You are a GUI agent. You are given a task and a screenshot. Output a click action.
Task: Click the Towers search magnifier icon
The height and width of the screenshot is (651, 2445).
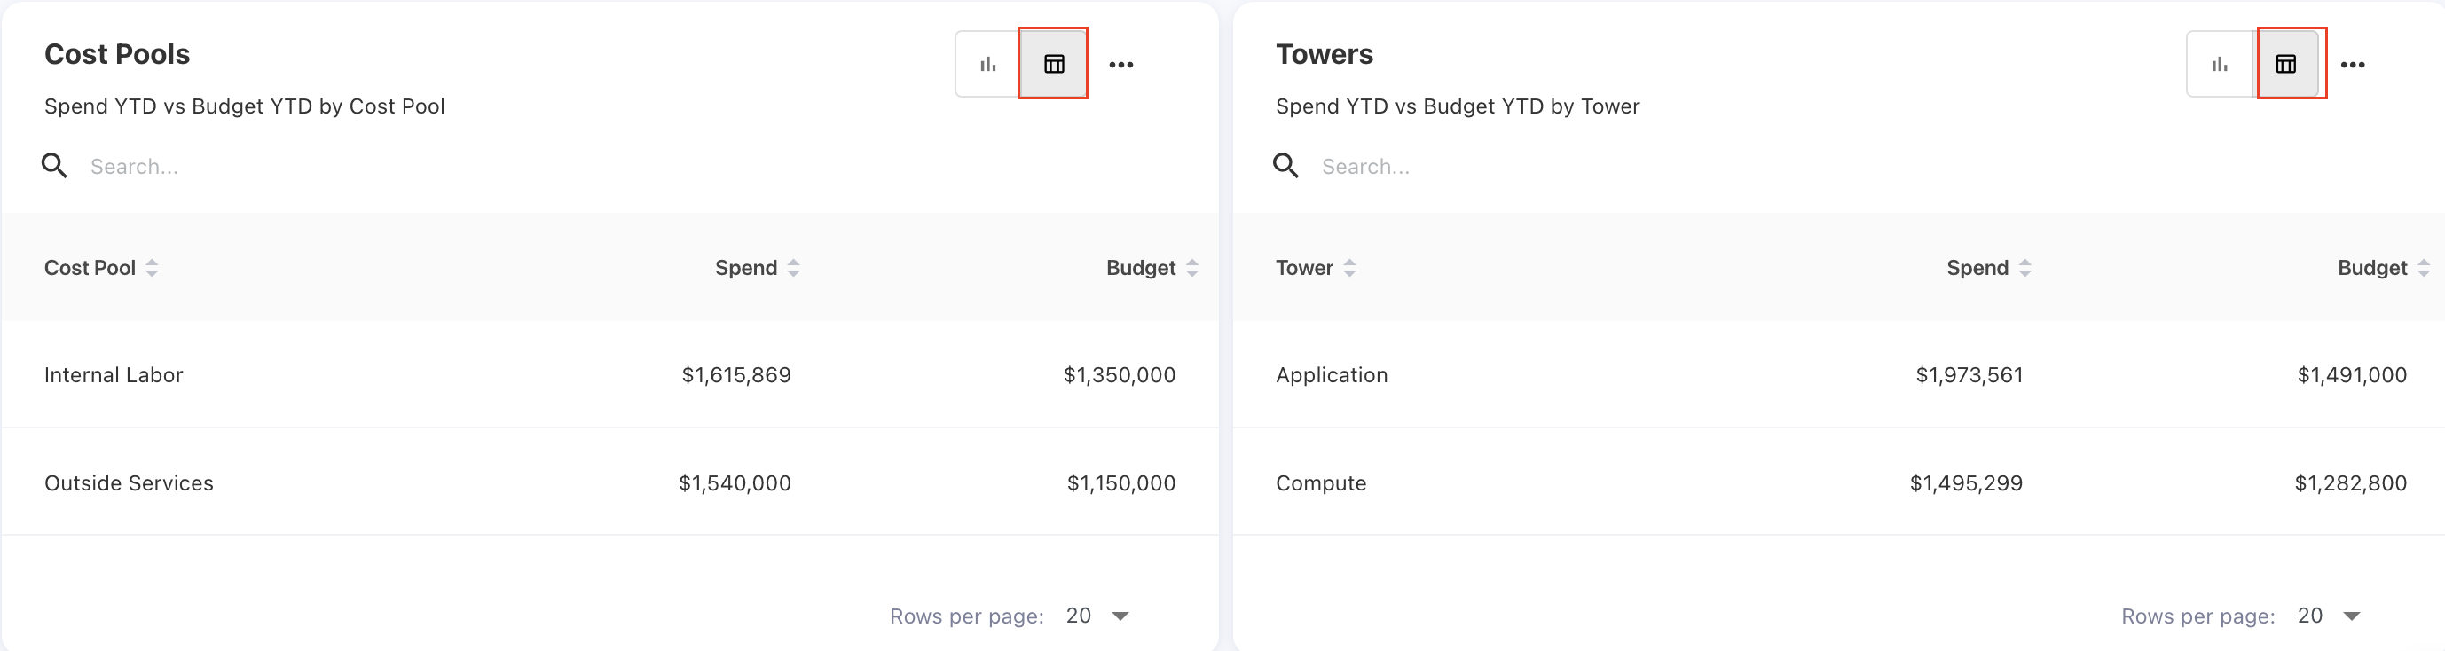coord(1285,166)
